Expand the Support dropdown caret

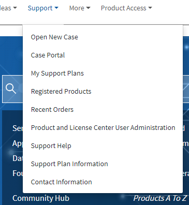(56, 8)
